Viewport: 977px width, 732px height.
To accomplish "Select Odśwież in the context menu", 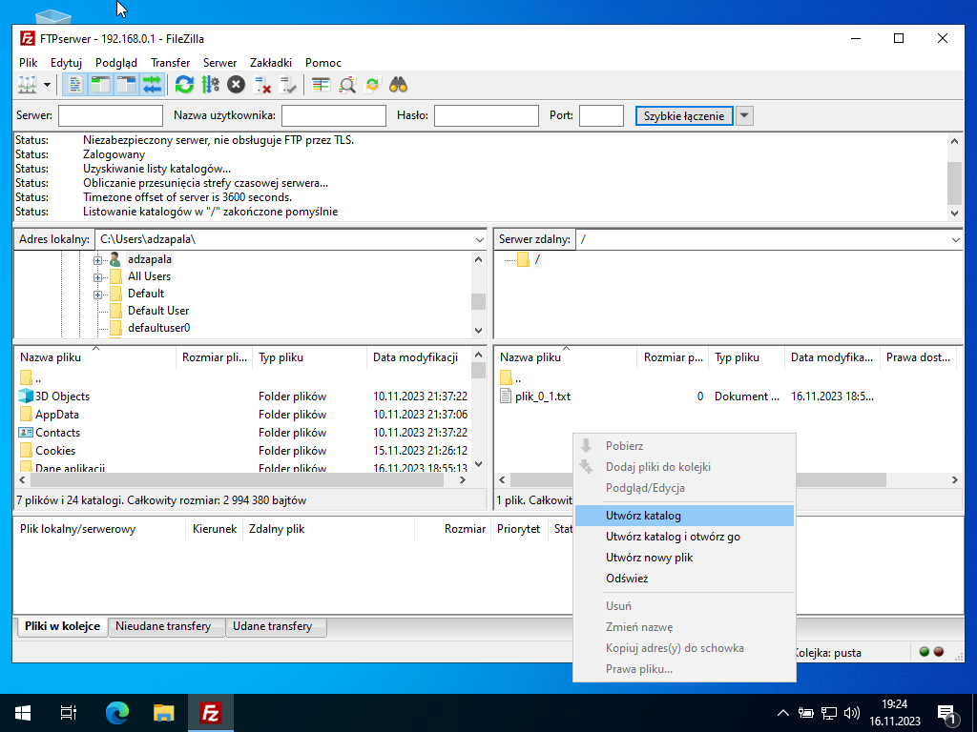I will point(684,579).
